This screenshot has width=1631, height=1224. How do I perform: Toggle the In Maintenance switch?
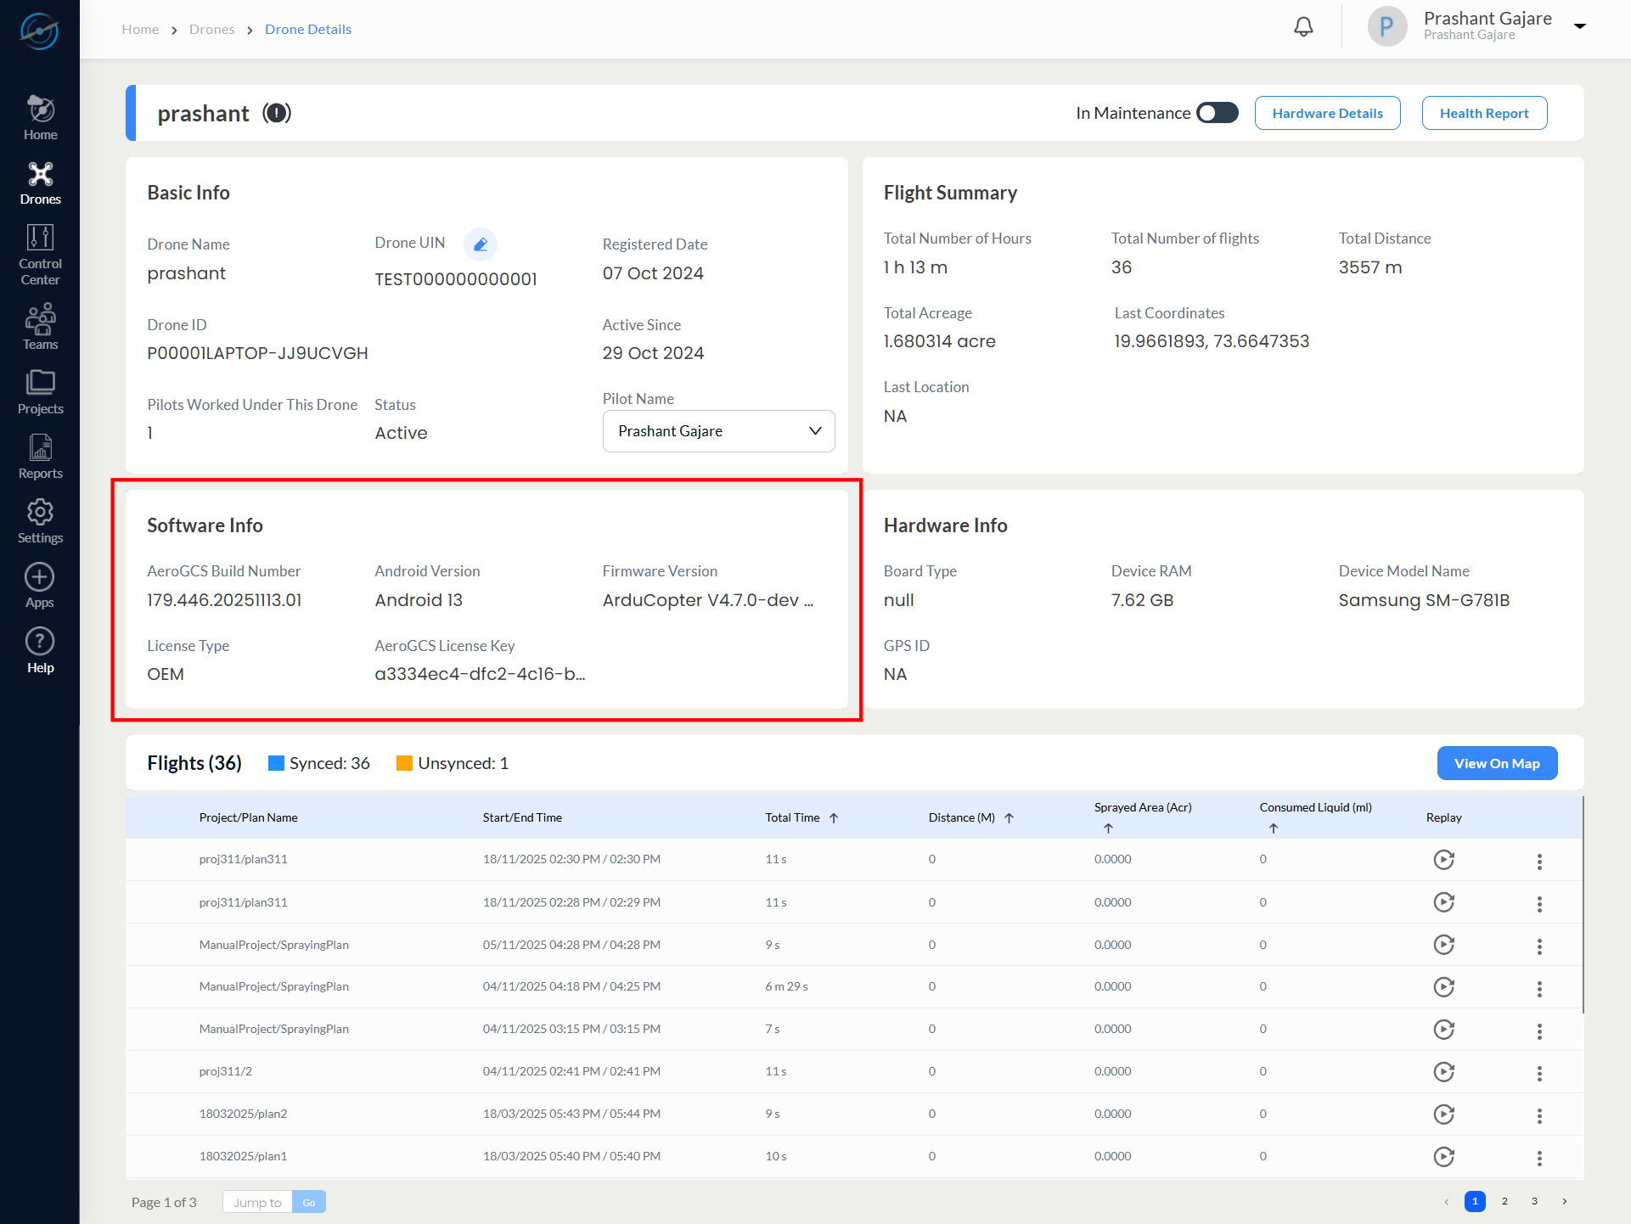1217,113
